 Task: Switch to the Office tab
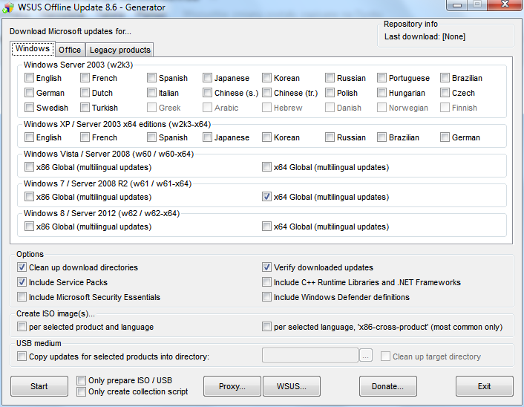point(70,50)
